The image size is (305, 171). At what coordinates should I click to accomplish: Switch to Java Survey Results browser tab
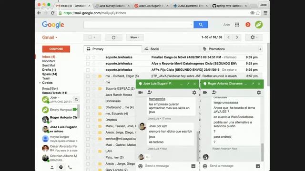coord(112,6)
